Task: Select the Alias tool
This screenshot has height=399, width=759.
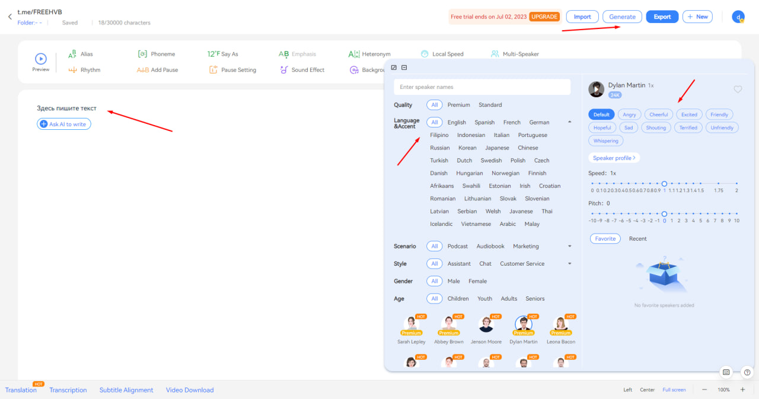Action: 81,54
